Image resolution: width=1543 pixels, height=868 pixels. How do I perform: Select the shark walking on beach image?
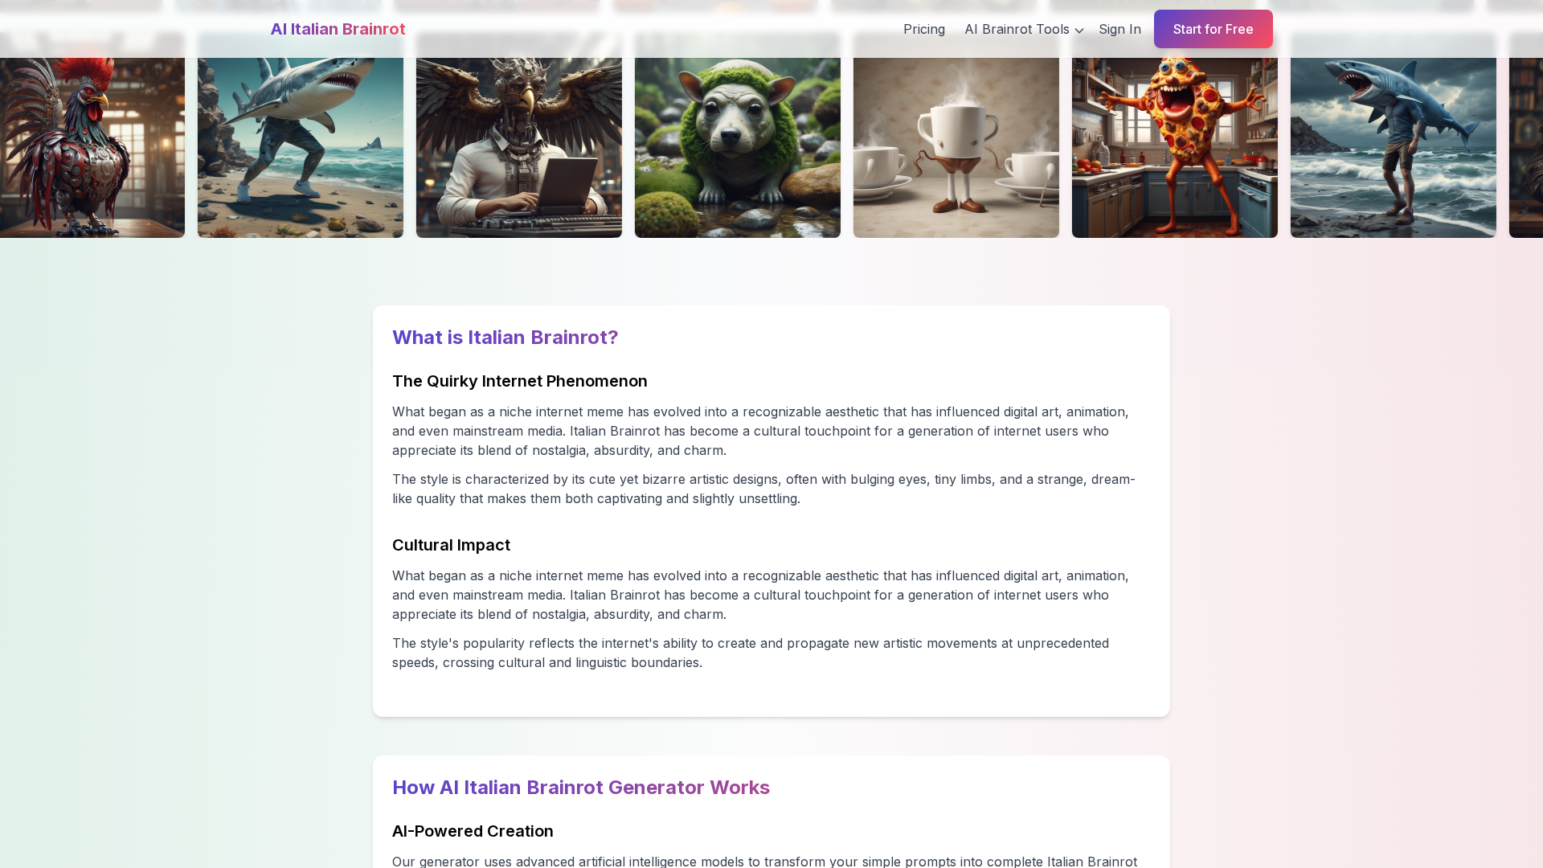(301, 135)
